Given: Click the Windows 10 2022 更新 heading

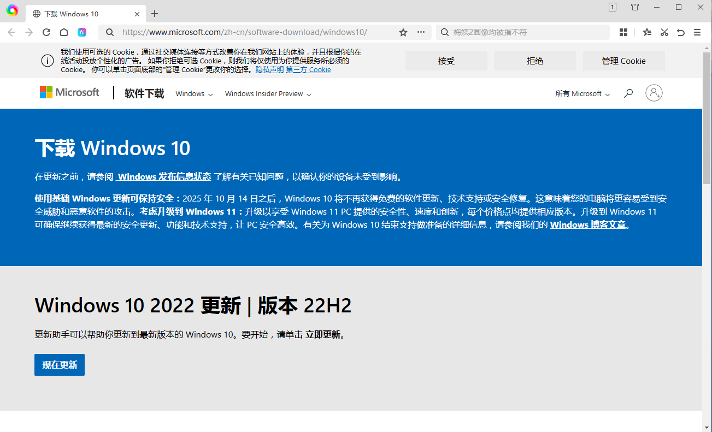Looking at the screenshot, I should 193,306.
